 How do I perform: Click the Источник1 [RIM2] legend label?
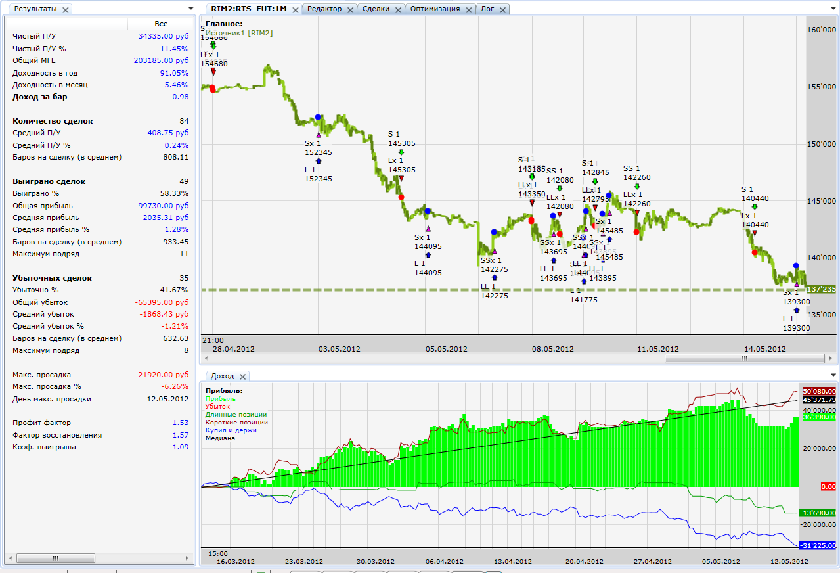238,32
